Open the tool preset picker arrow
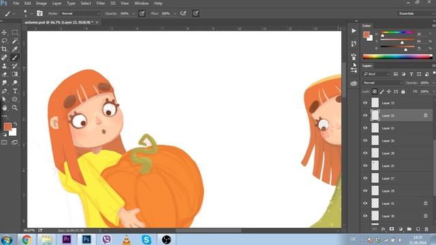Screen dimensions: 436x245 point(14,14)
